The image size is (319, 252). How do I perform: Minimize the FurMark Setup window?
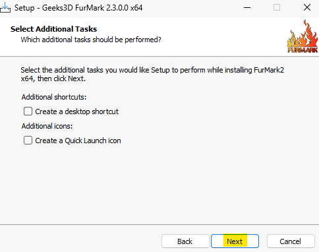(247, 8)
